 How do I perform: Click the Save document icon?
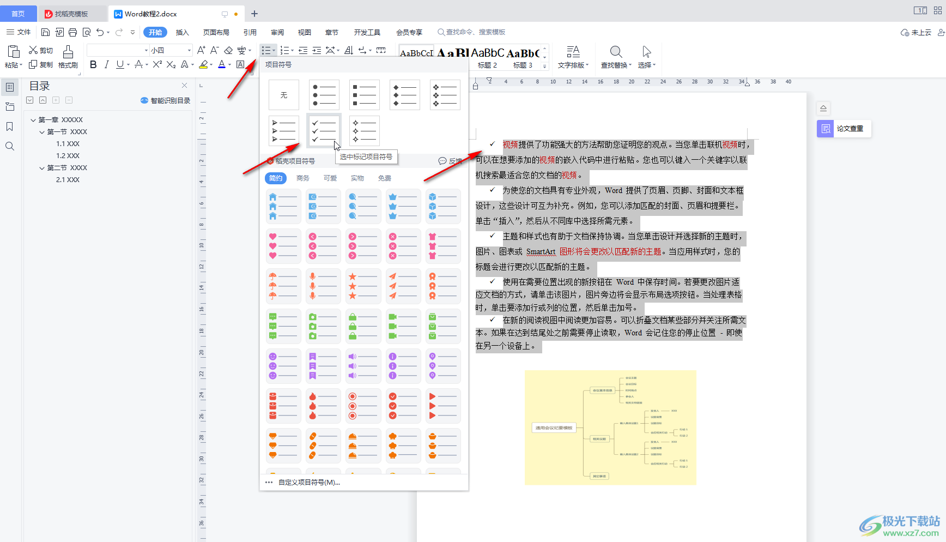click(x=46, y=32)
